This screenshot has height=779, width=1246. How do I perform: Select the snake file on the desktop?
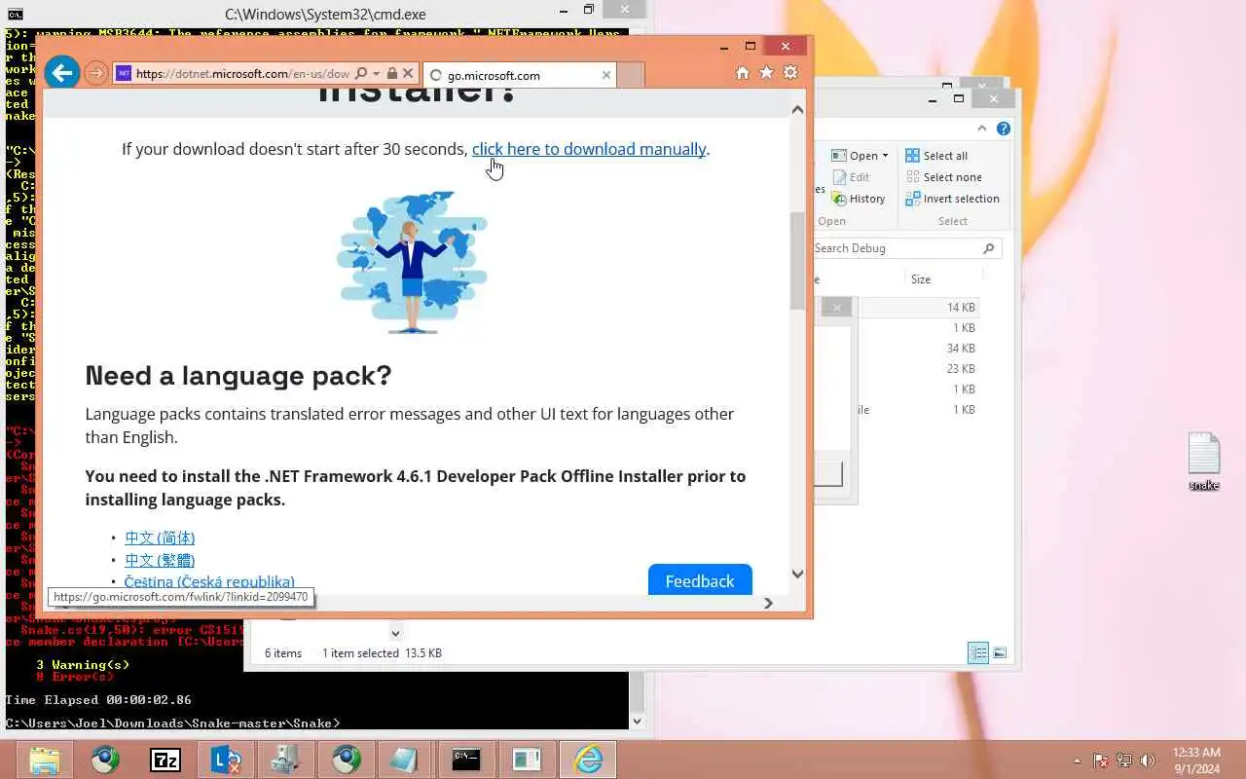[1204, 462]
